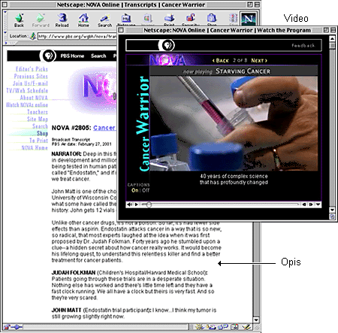Image resolution: width=338 pixels, height=333 pixels.
Task: Go to Next video segment
Action: (x=259, y=60)
